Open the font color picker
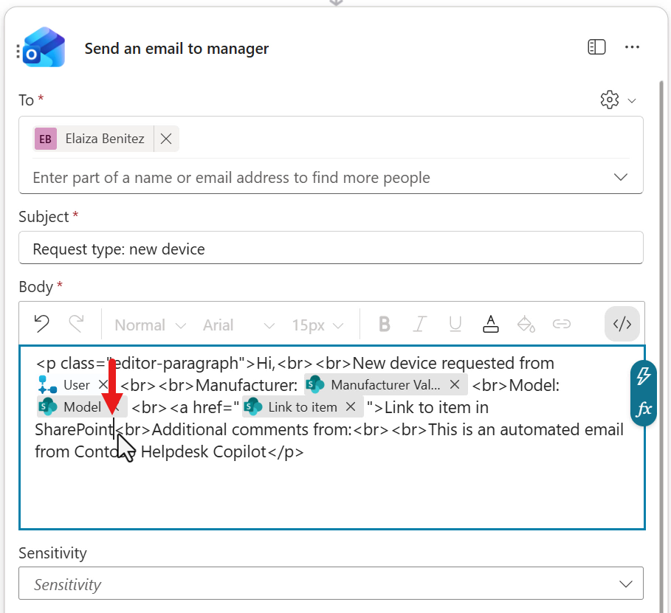Image resolution: width=671 pixels, height=613 pixels. [491, 324]
